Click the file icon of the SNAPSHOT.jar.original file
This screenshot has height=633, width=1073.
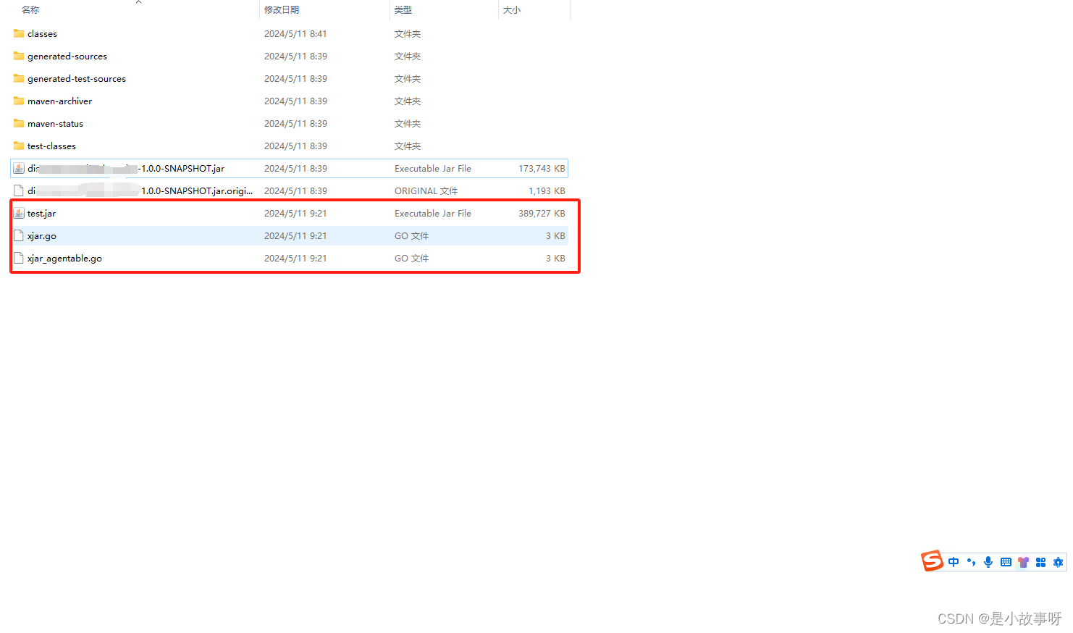pos(19,190)
